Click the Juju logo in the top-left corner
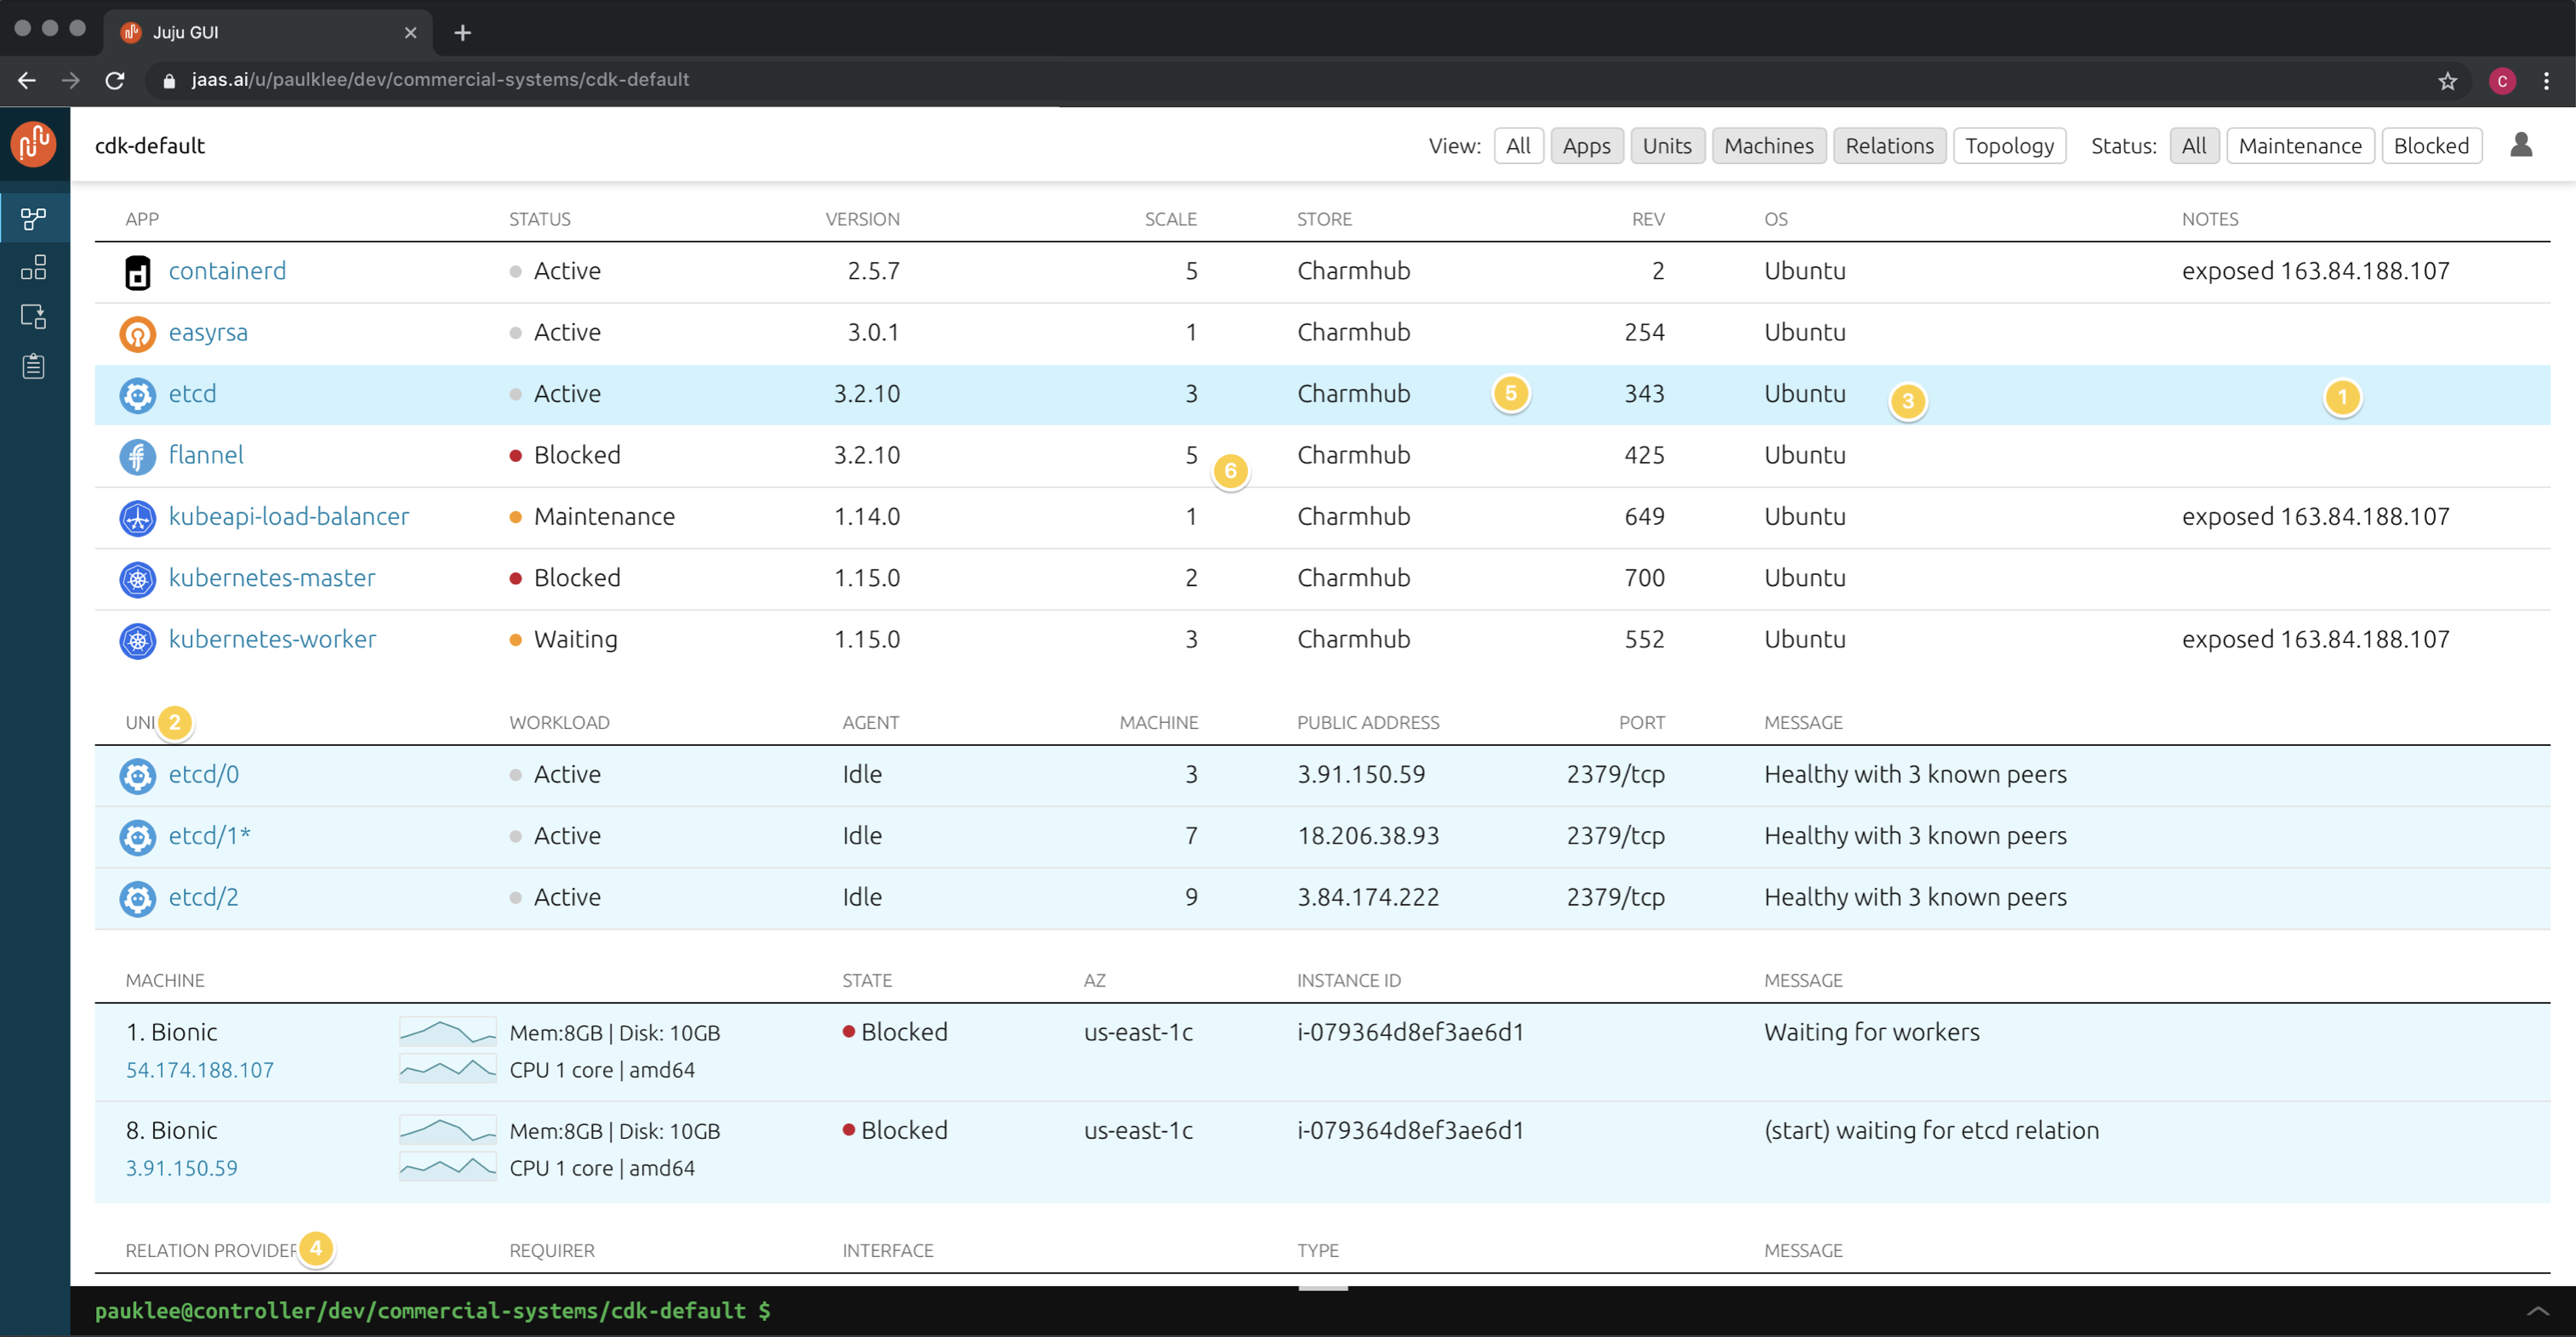2576x1337 pixels. [x=34, y=143]
